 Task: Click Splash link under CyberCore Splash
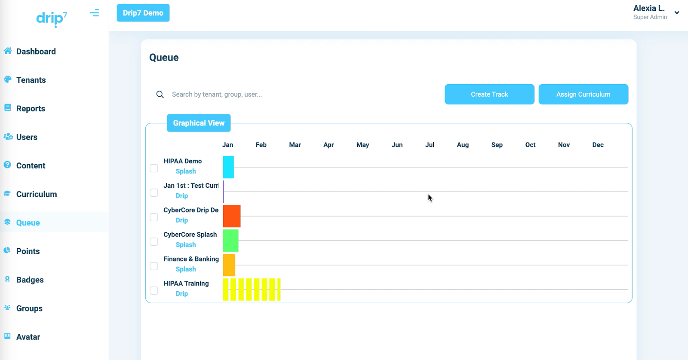[x=186, y=245]
